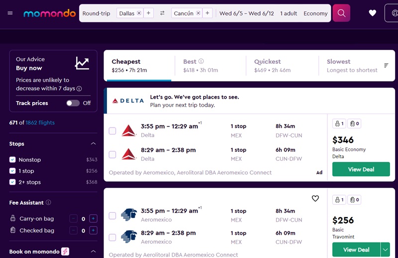This screenshot has height=258, width=398.
Task: Remove Dallas from origin field
Action: tap(139, 13)
